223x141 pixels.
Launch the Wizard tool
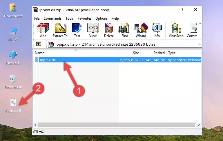pyautogui.click(x=141, y=30)
